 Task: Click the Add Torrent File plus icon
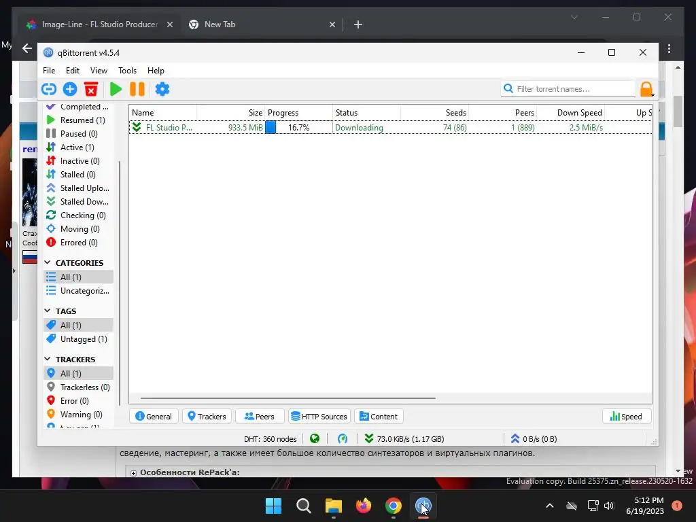click(x=70, y=89)
